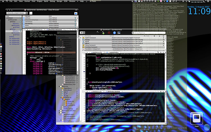Click the Editor layout icon beside Info
This screenshot has width=211, height=132.
119,33
